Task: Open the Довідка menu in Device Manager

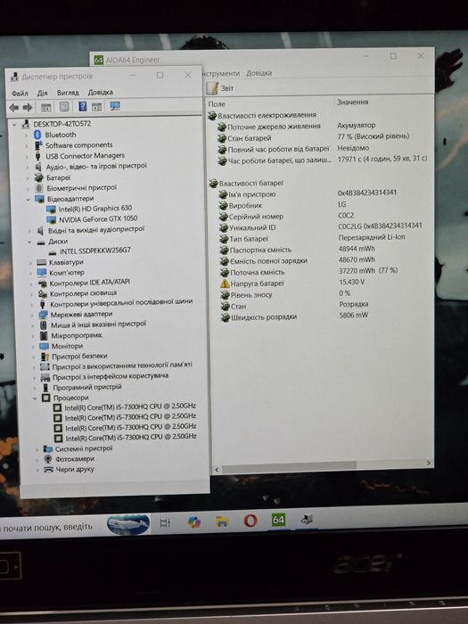Action: (100, 92)
